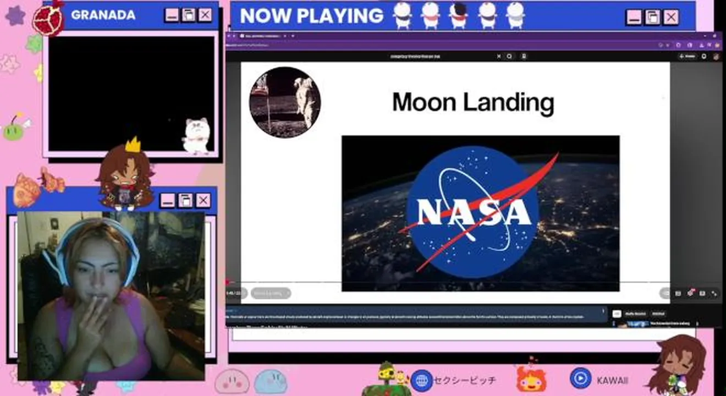Select the second filter chip beside All
Image resolution: width=726 pixels, height=396 pixels.
click(x=635, y=313)
